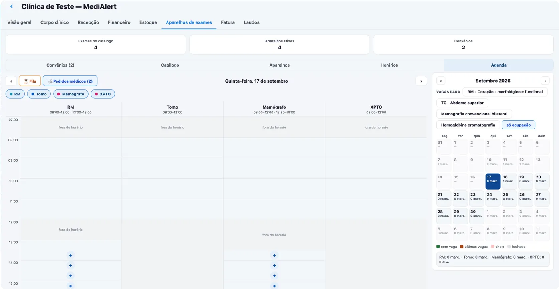
Task: Open the Visão geral tab
Action: 19,22
